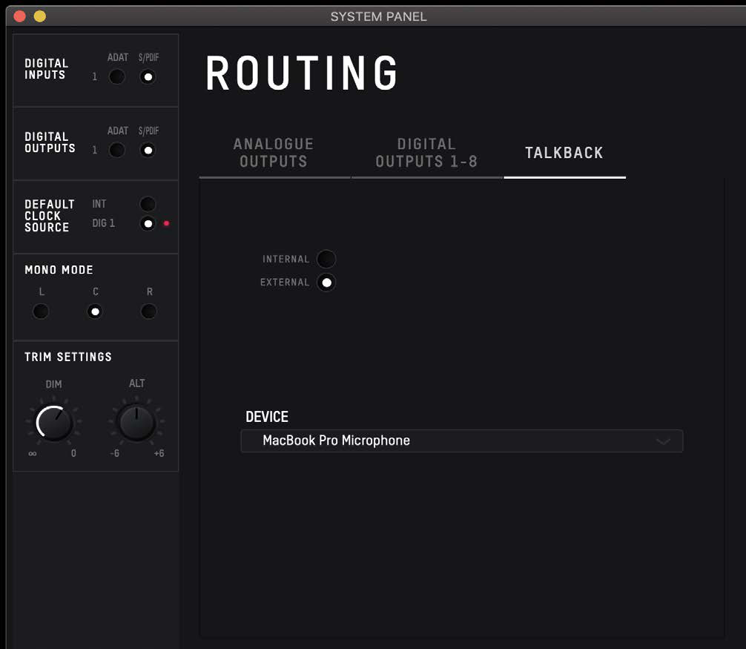Image resolution: width=746 pixels, height=649 pixels.
Task: Choose Mono Mode L option
Action: point(41,312)
